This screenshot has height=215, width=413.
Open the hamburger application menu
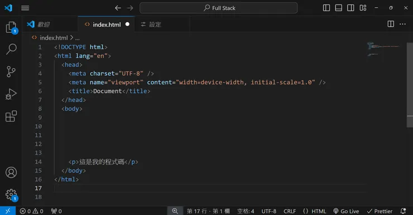click(25, 8)
